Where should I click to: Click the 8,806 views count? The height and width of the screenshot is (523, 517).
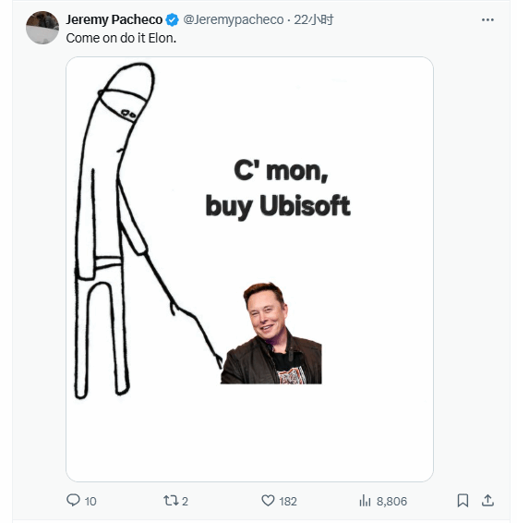point(391,501)
